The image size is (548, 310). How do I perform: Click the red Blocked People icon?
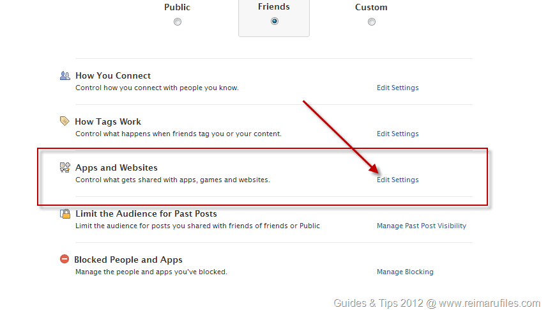65,260
